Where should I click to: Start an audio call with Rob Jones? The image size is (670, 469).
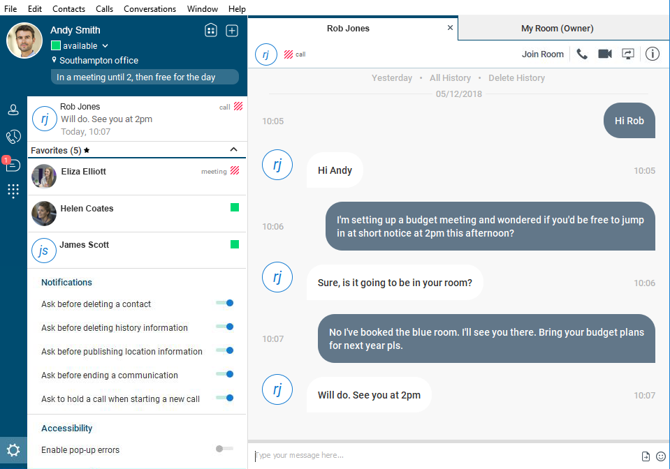click(x=582, y=54)
